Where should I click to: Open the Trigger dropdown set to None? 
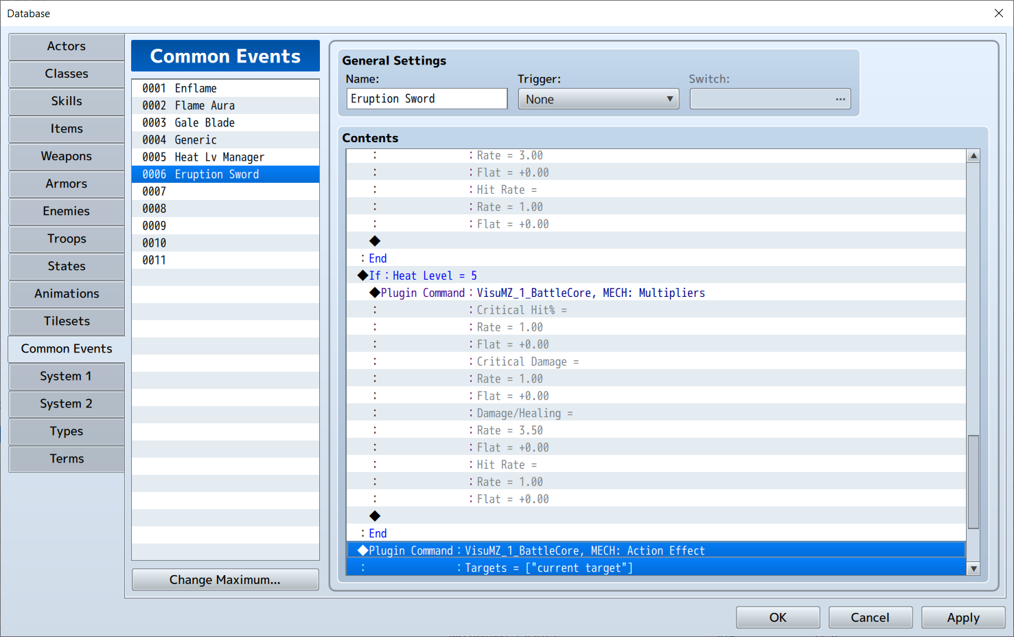(x=599, y=99)
